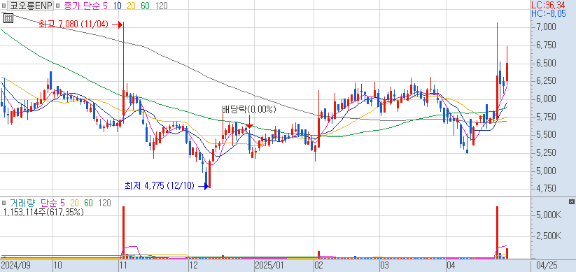Click the 7,000 price axis label
576x272 pixels.
(x=545, y=27)
